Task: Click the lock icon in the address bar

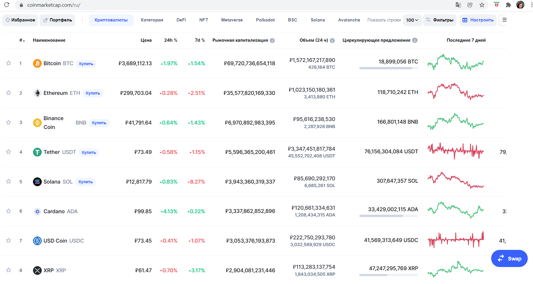Action: 21,5
